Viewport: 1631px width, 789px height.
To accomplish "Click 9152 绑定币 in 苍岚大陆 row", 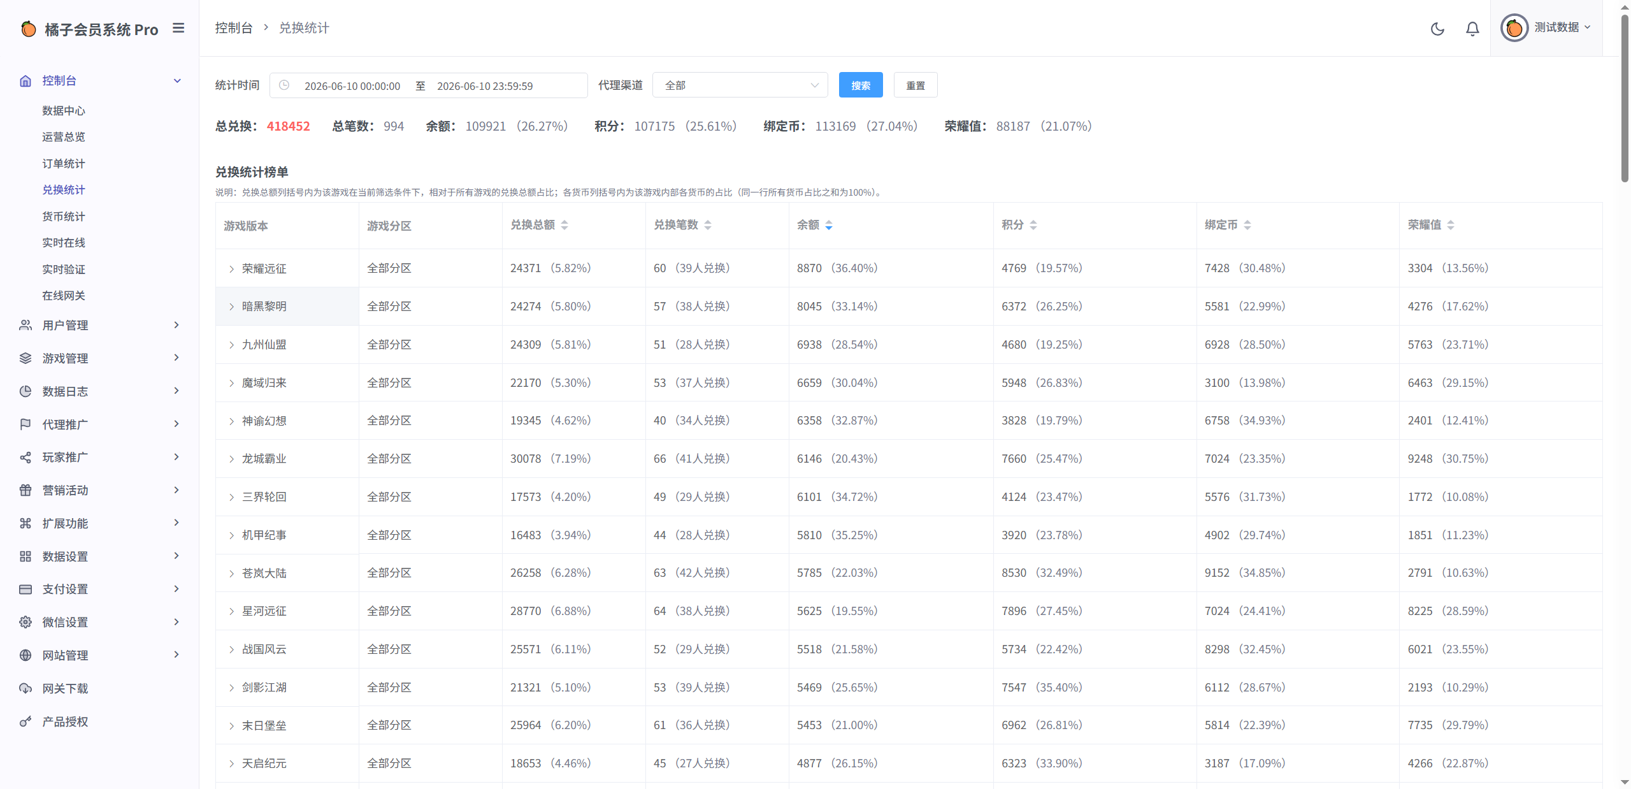I will click(x=1217, y=573).
